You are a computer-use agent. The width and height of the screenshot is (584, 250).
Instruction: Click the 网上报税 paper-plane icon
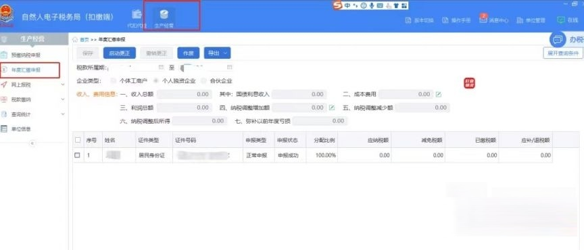coord(4,84)
